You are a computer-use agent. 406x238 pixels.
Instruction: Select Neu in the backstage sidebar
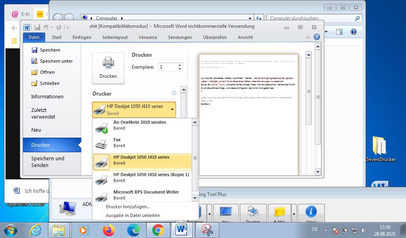pyautogui.click(x=36, y=130)
